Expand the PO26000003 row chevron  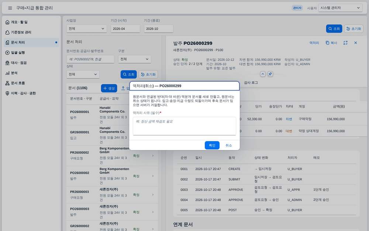[x=153, y=212]
